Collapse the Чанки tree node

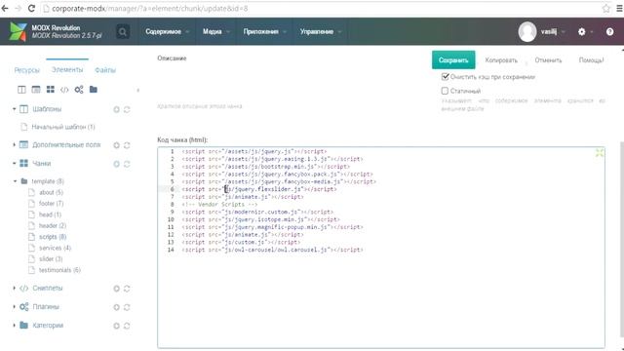(x=15, y=163)
